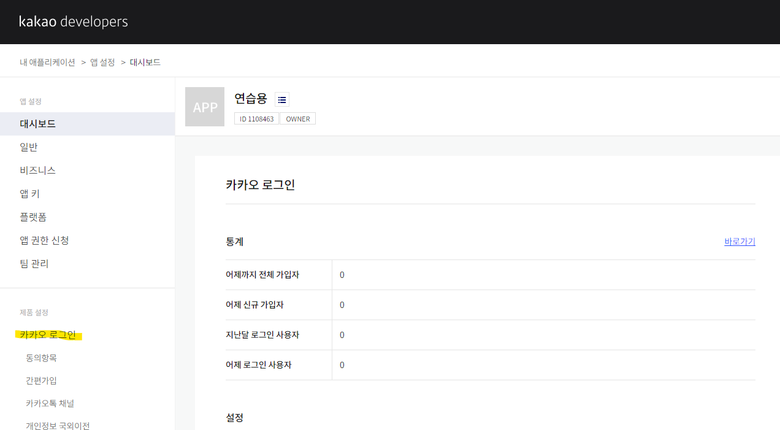
Task: Go to 앱 키 menu item
Action: point(87,194)
